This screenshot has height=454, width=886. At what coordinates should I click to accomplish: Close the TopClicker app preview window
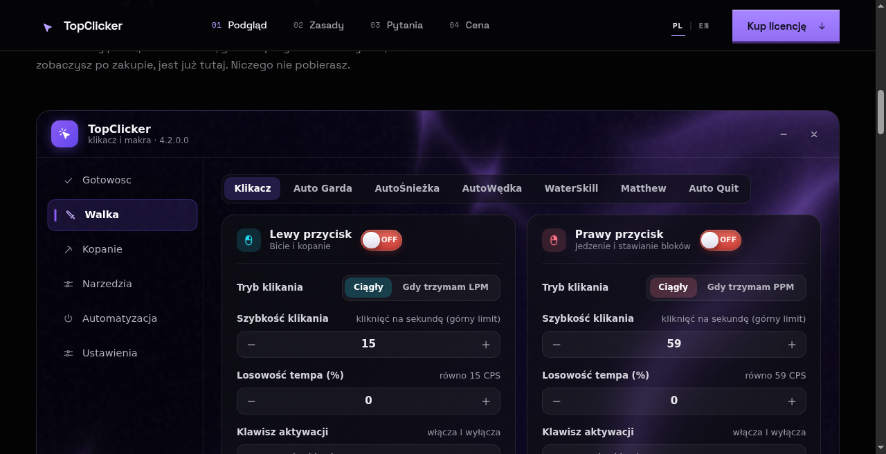coord(814,134)
